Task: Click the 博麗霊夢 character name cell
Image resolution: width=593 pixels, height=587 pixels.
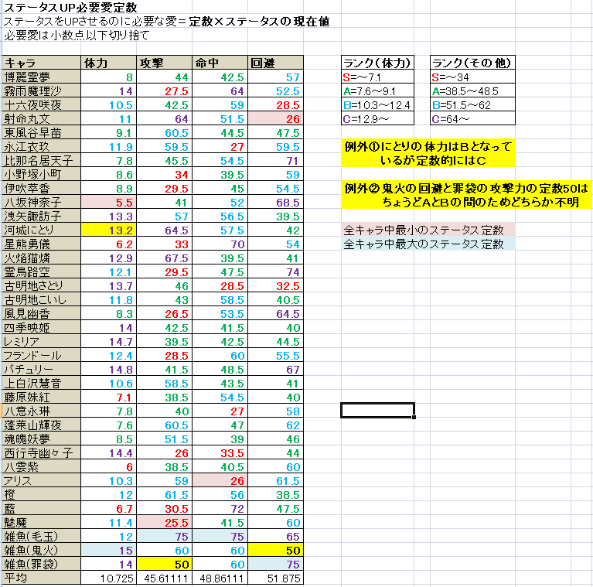Action: click(41, 77)
